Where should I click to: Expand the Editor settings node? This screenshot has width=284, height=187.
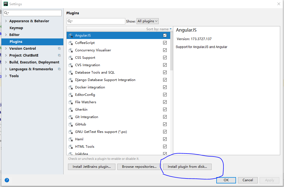click(x=6, y=35)
